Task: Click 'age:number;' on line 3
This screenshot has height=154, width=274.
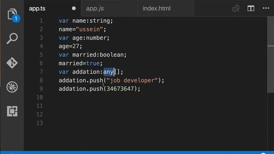Action: point(91,38)
